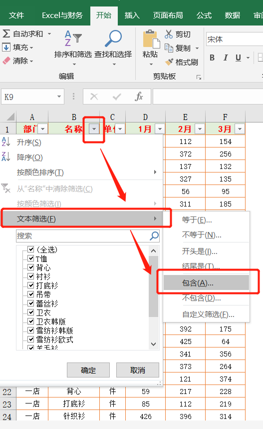Sort descending (降序)
The height and width of the screenshot is (429, 263).
tap(30, 157)
